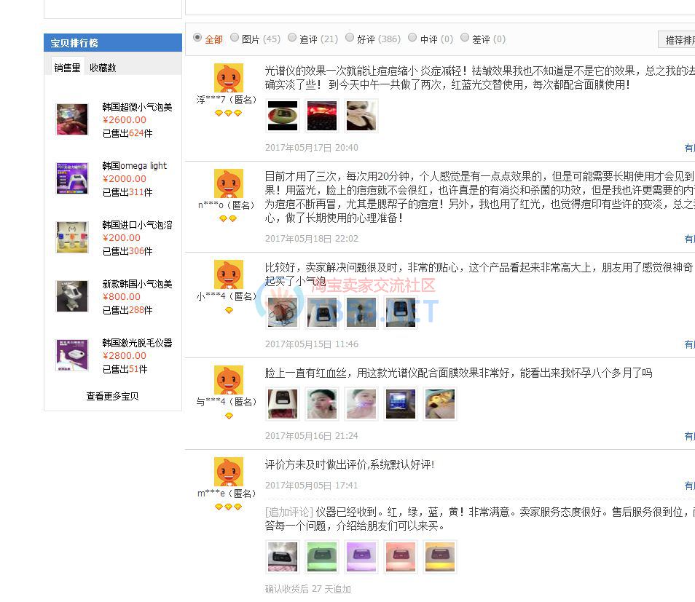Switch to the 销售量 tab

pyautogui.click(x=67, y=68)
